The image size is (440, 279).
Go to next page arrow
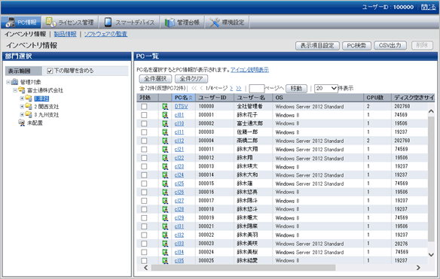231,89
